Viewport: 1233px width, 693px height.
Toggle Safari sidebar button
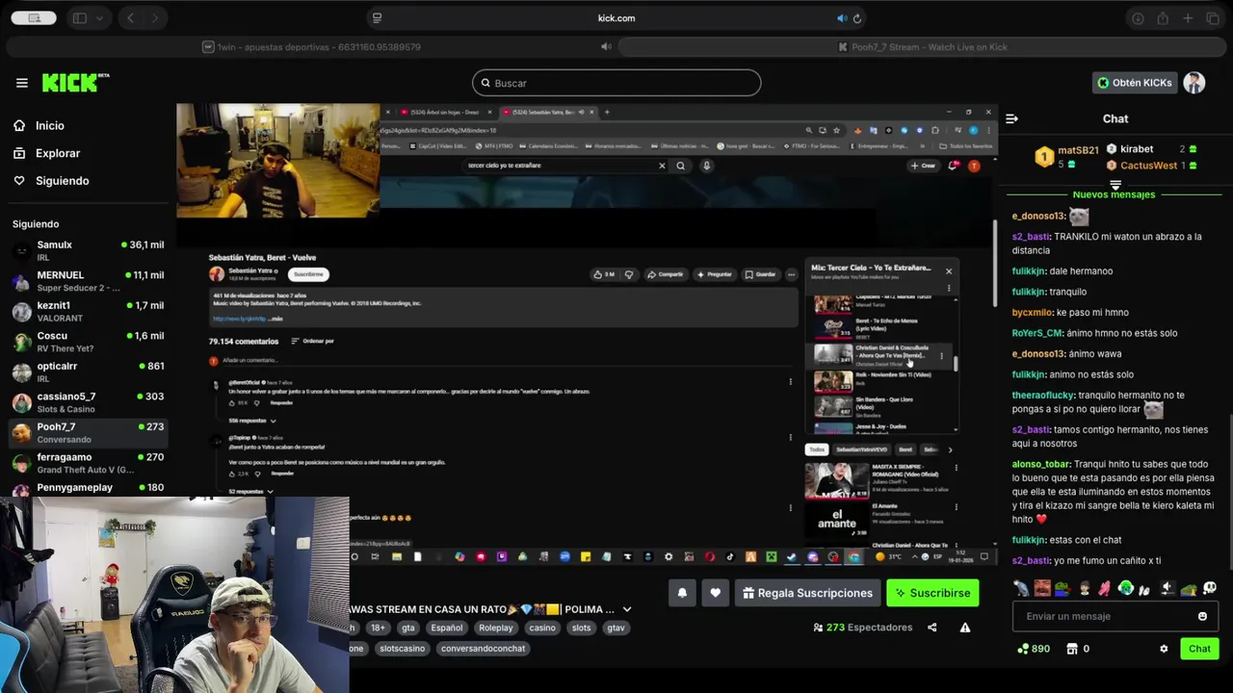(x=80, y=18)
